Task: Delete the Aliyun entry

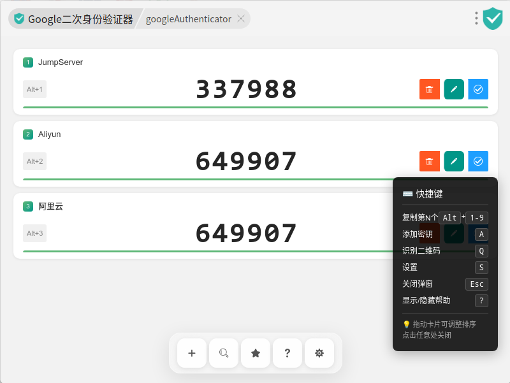Action: click(x=429, y=161)
